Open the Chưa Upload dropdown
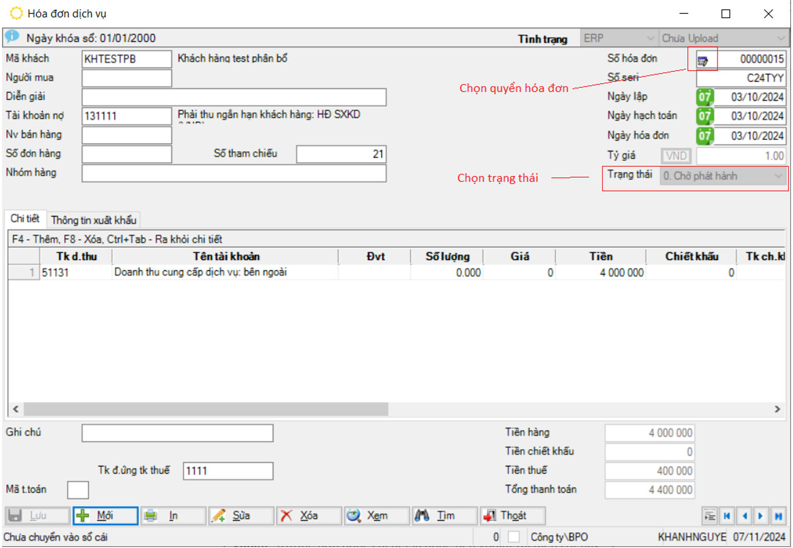This screenshot has height=548, width=793. click(x=780, y=39)
